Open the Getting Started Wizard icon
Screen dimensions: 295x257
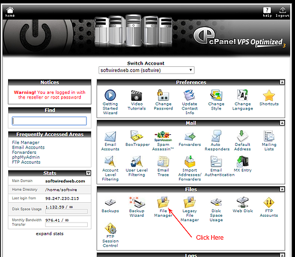coord(110,95)
